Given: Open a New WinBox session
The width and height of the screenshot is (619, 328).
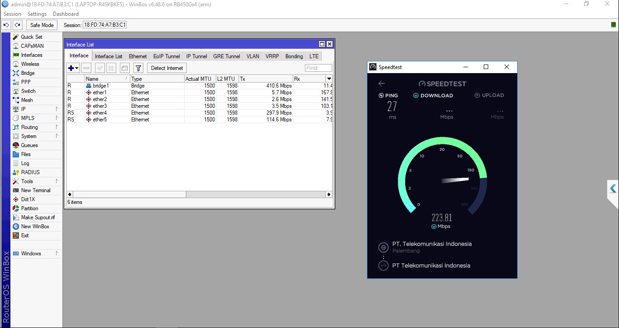Looking at the screenshot, I should tap(35, 226).
